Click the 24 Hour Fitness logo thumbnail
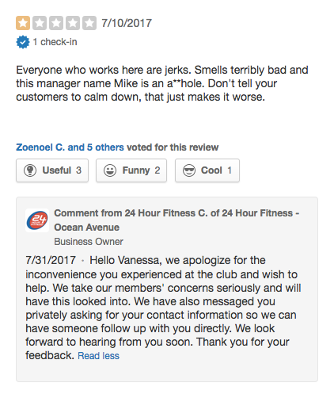The height and width of the screenshot is (398, 334). [x=37, y=220]
